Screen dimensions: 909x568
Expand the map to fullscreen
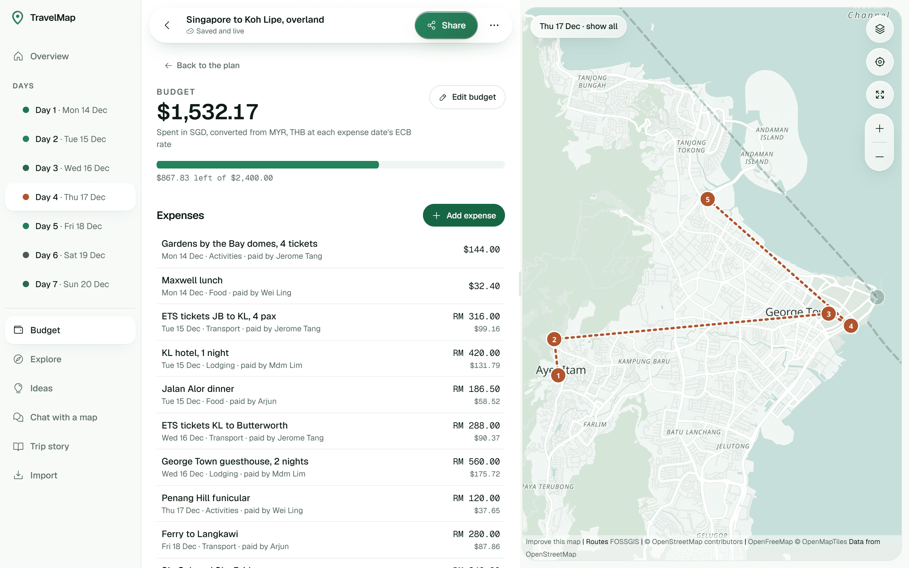pyautogui.click(x=879, y=94)
